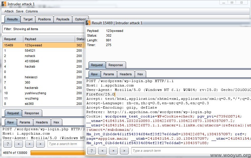
Task: Click the Referer header line in Result request
Action: 149,112
